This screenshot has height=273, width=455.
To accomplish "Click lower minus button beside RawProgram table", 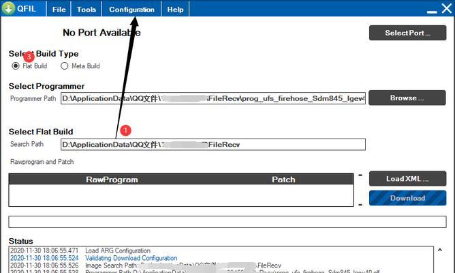I will [x=360, y=205].
